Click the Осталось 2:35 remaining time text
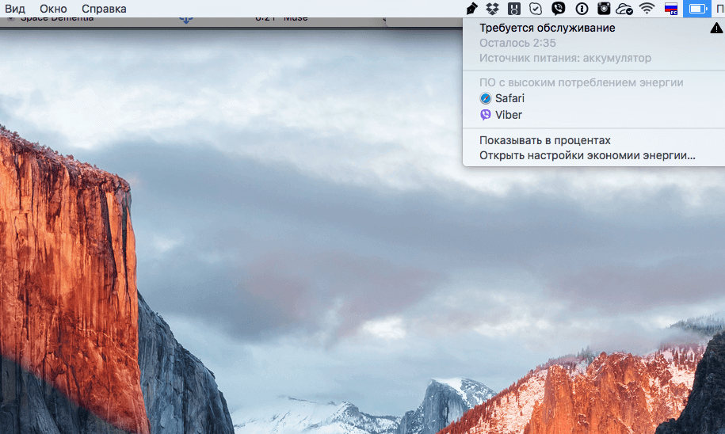 pos(517,43)
